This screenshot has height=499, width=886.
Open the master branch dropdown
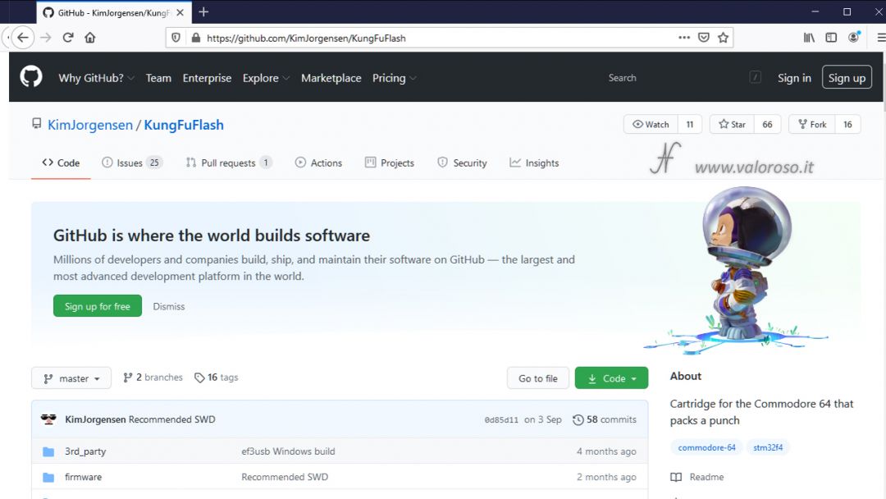click(x=71, y=378)
